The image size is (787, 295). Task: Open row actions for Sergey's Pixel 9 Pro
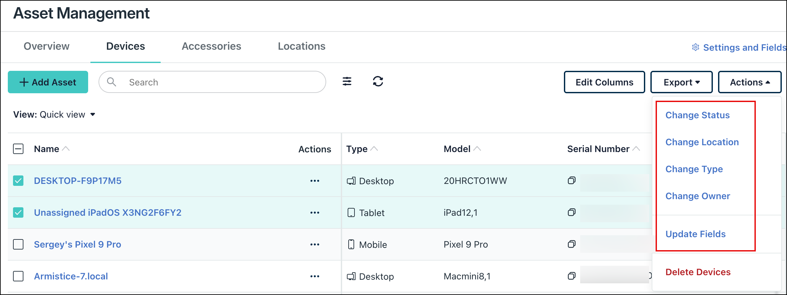point(314,244)
